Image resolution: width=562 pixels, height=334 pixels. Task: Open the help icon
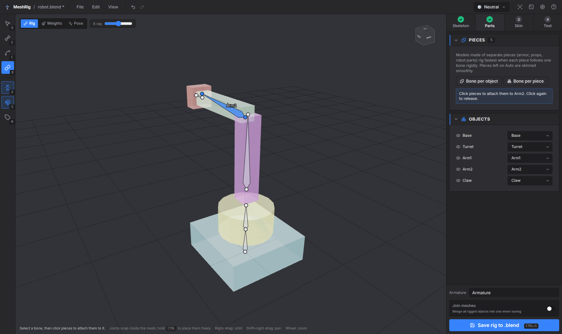coord(554,7)
